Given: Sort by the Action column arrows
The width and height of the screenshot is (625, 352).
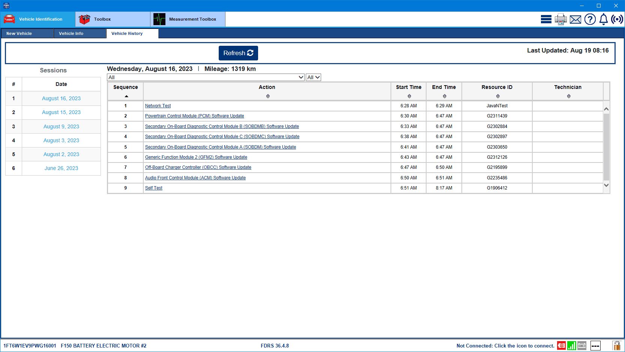Looking at the screenshot, I should click(267, 96).
